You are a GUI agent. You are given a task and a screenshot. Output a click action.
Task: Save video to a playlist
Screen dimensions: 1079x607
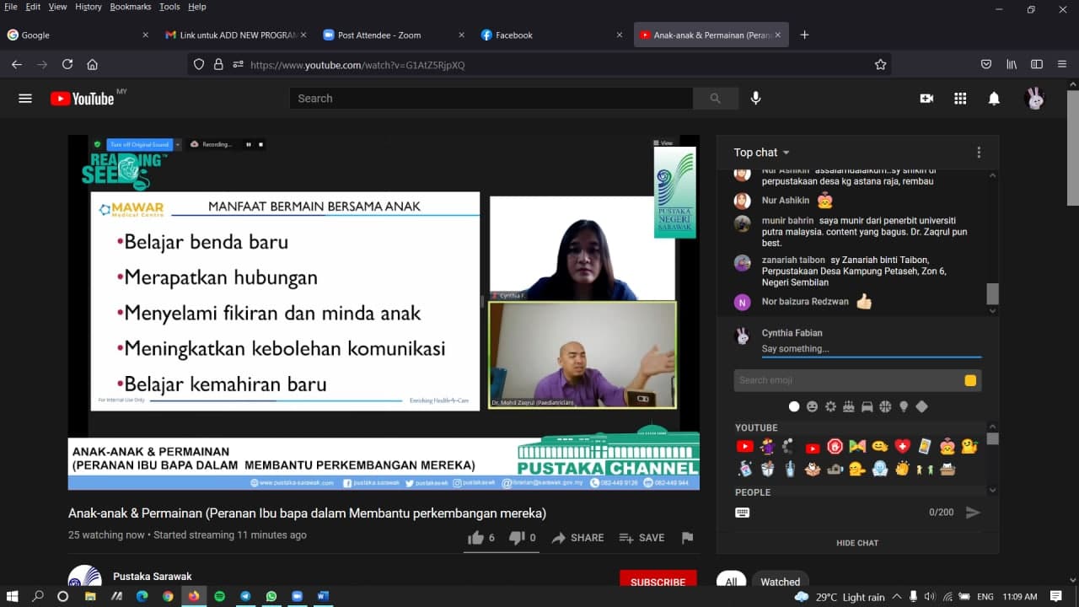(641, 538)
